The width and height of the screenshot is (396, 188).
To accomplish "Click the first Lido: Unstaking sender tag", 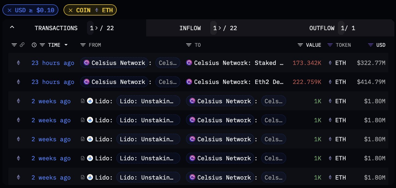I will [148, 101].
